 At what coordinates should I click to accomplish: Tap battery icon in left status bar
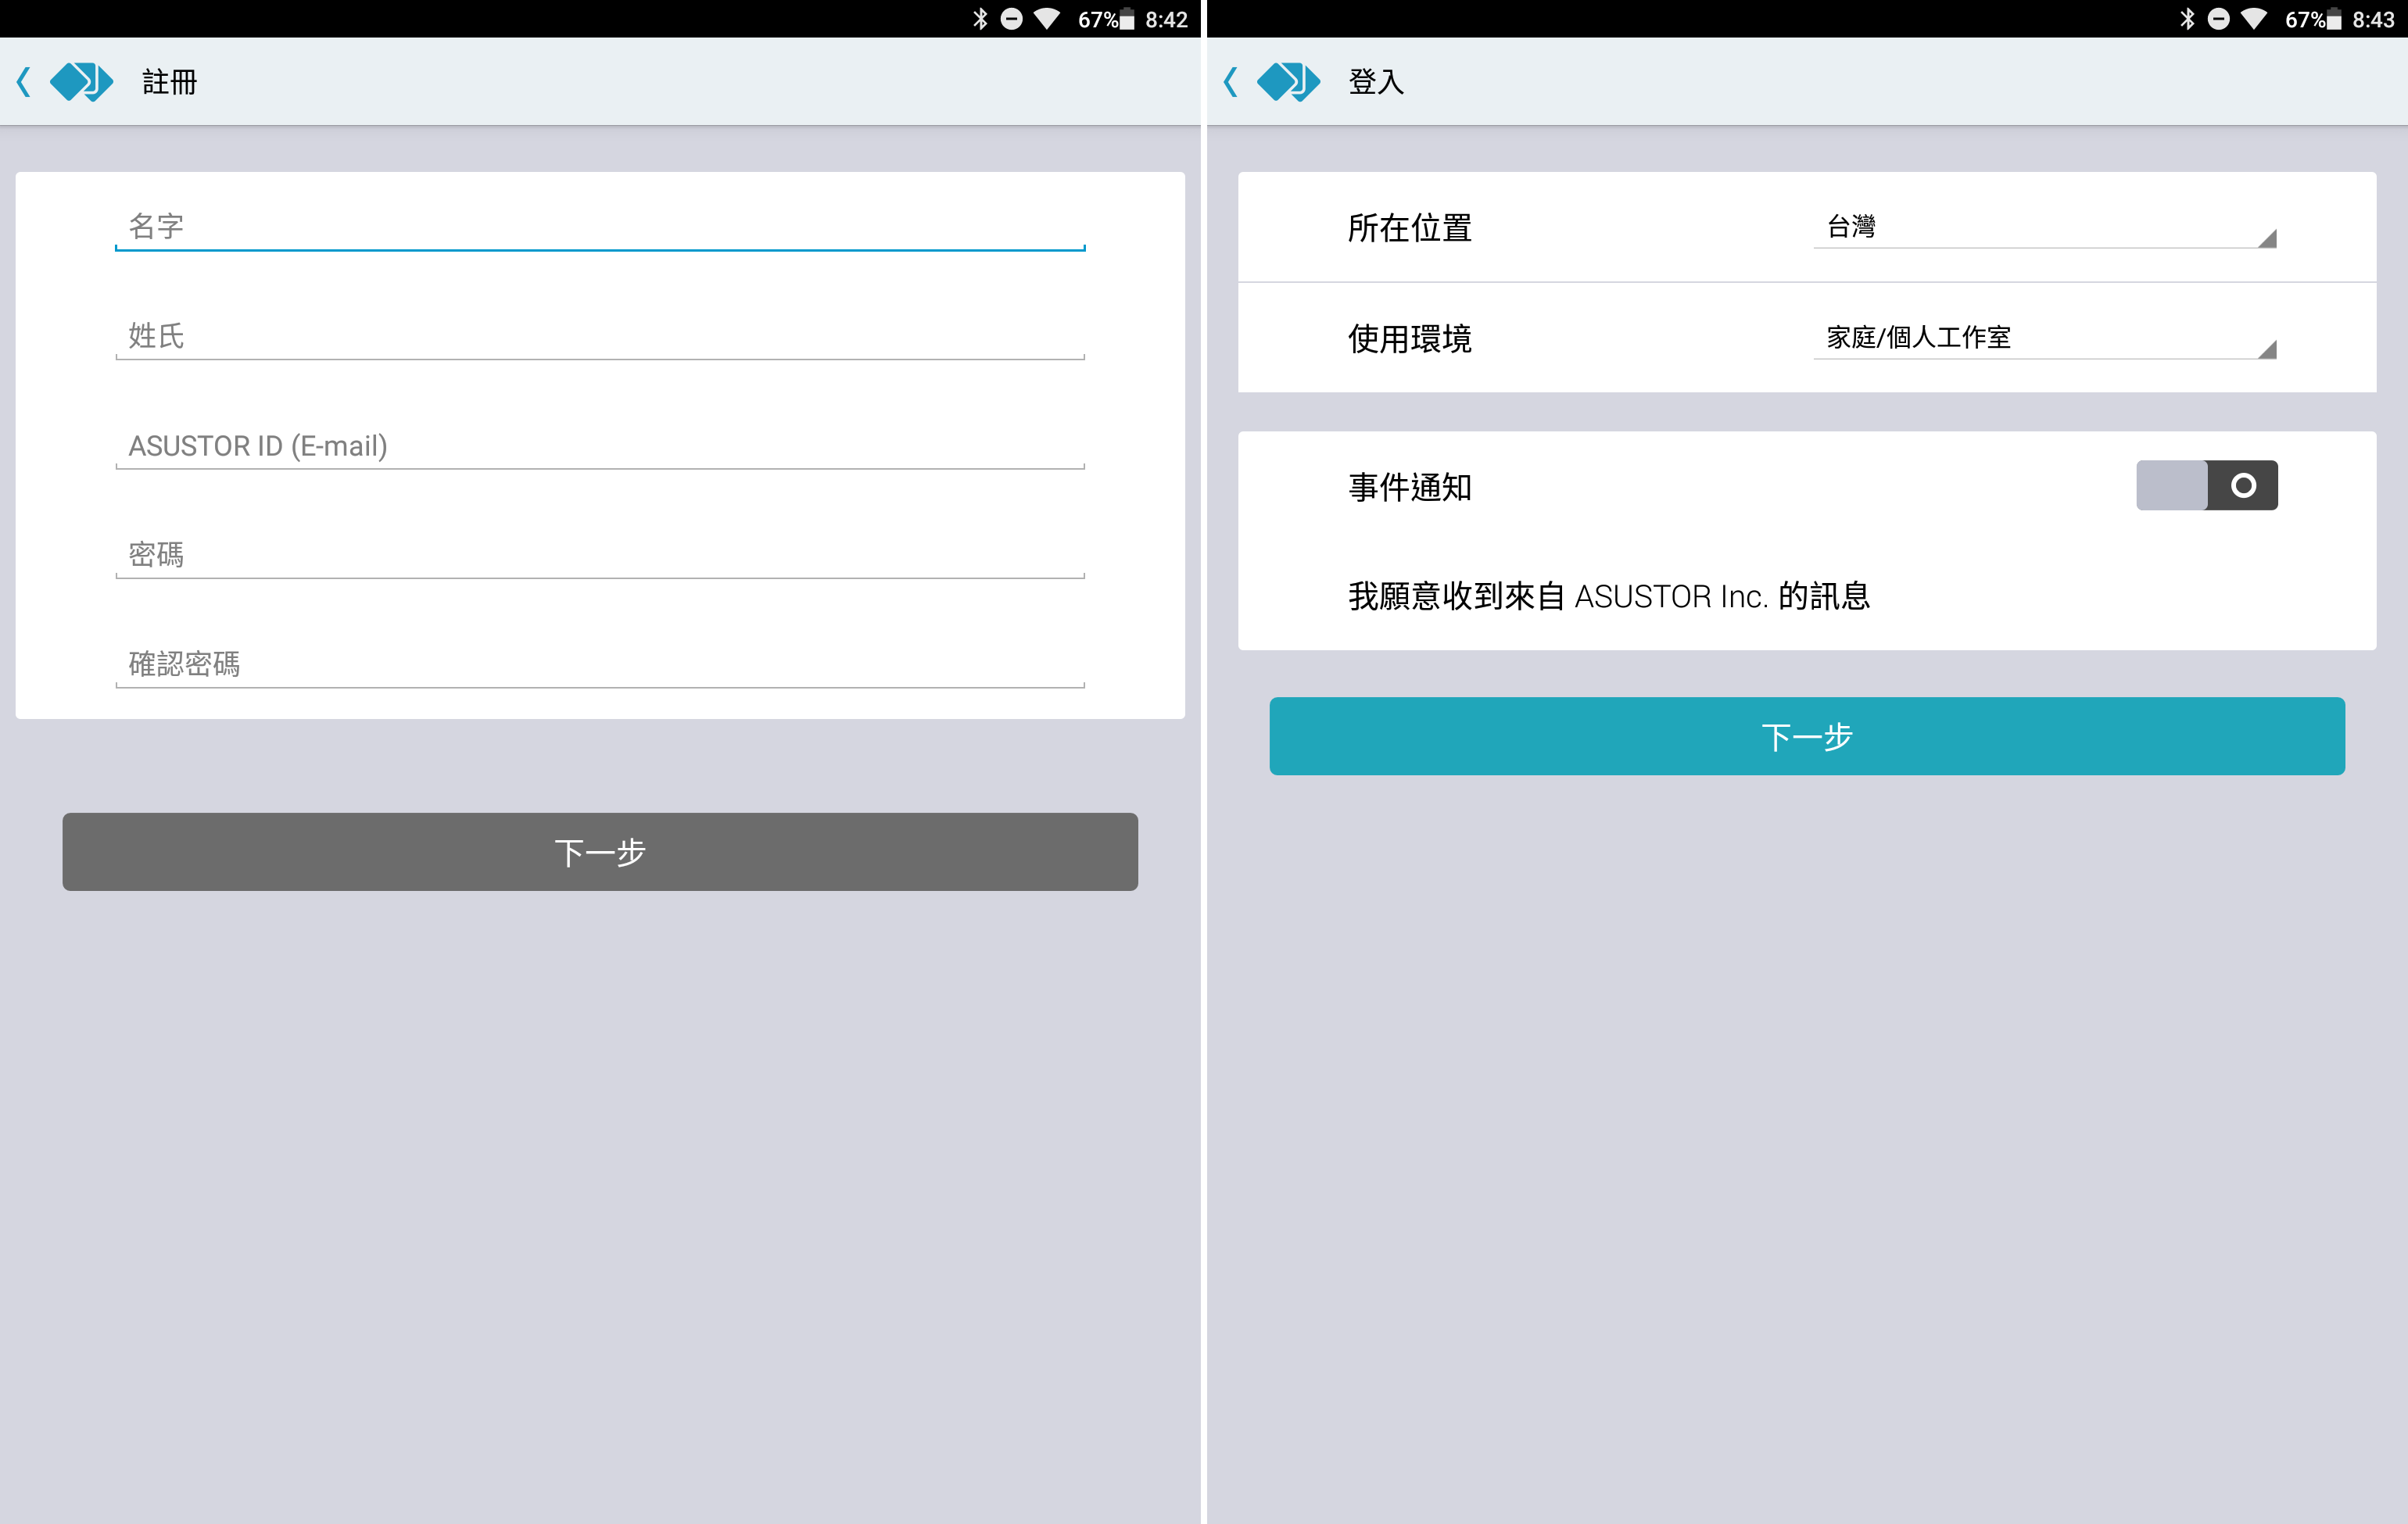click(1127, 19)
